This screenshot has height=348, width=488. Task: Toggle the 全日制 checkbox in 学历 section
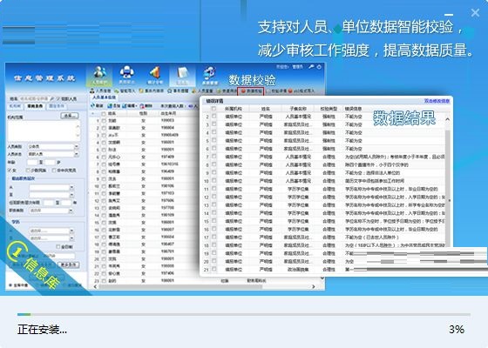tap(58, 247)
